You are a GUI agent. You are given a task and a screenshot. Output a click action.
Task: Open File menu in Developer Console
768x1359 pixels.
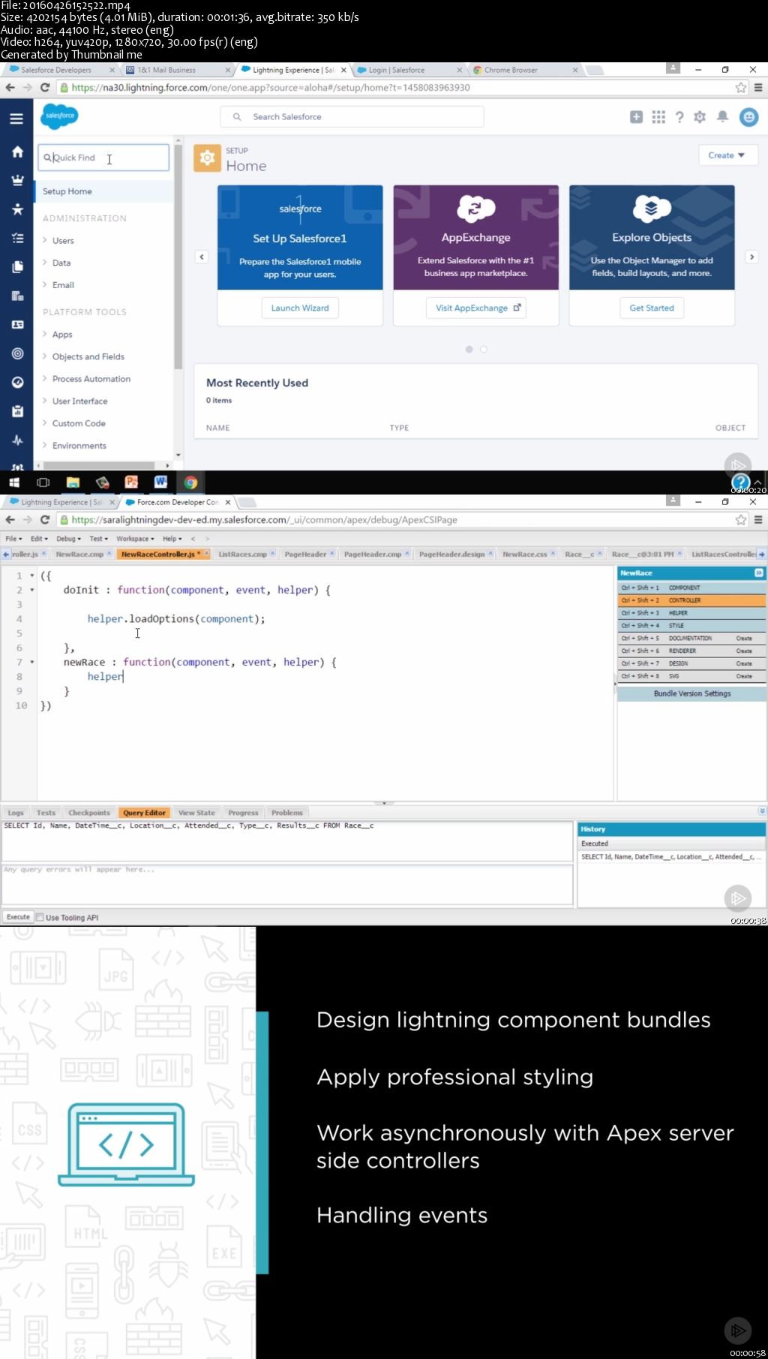tap(13, 539)
